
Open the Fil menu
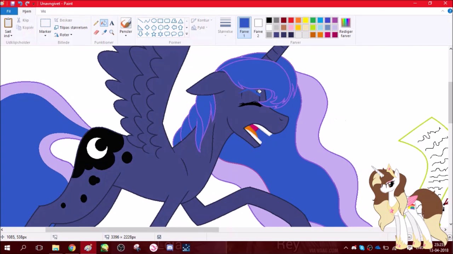coord(8,11)
